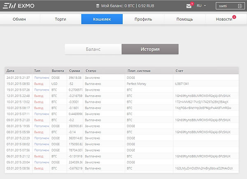Click the Мой баланс text in header
Viewport: 247px width, 179px height.
coord(128,6)
